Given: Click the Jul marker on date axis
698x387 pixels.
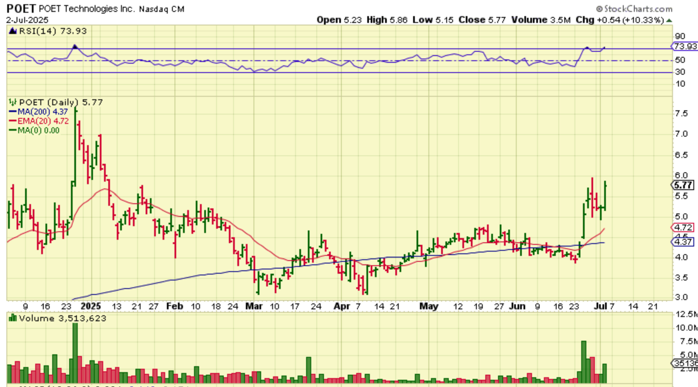Looking at the screenshot, I should point(600,306).
